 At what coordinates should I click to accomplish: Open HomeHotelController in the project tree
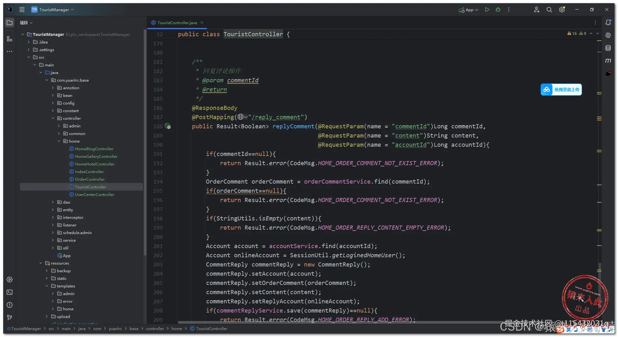tap(95, 164)
